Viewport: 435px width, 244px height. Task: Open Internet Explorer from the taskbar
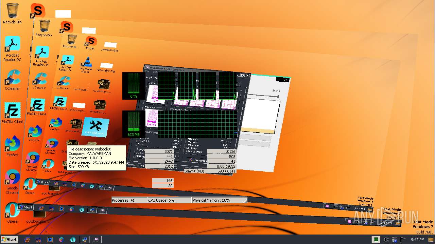(27, 240)
